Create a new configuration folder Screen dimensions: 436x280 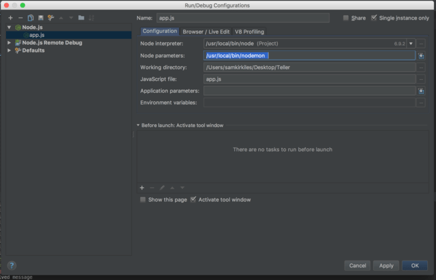point(81,17)
